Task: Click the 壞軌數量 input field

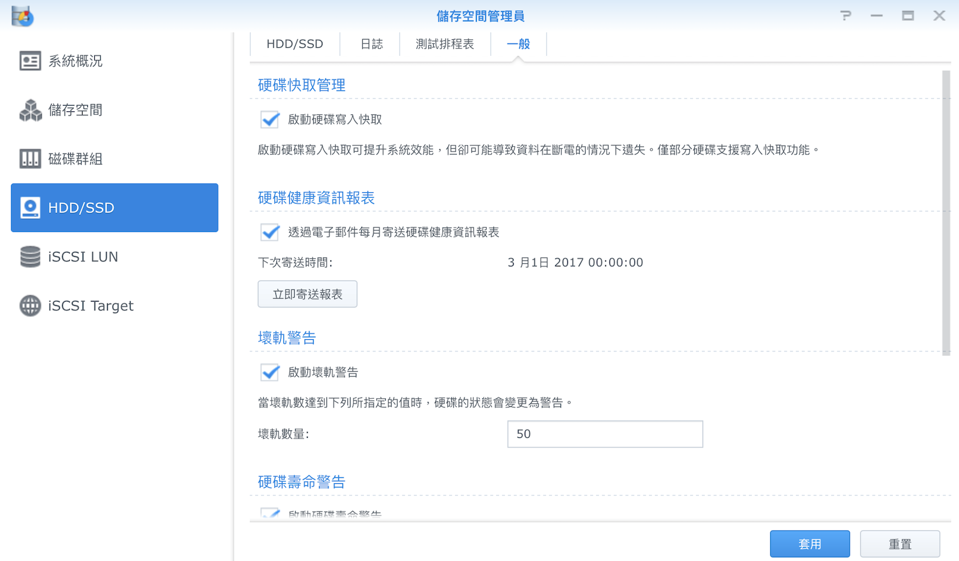Action: [605, 434]
